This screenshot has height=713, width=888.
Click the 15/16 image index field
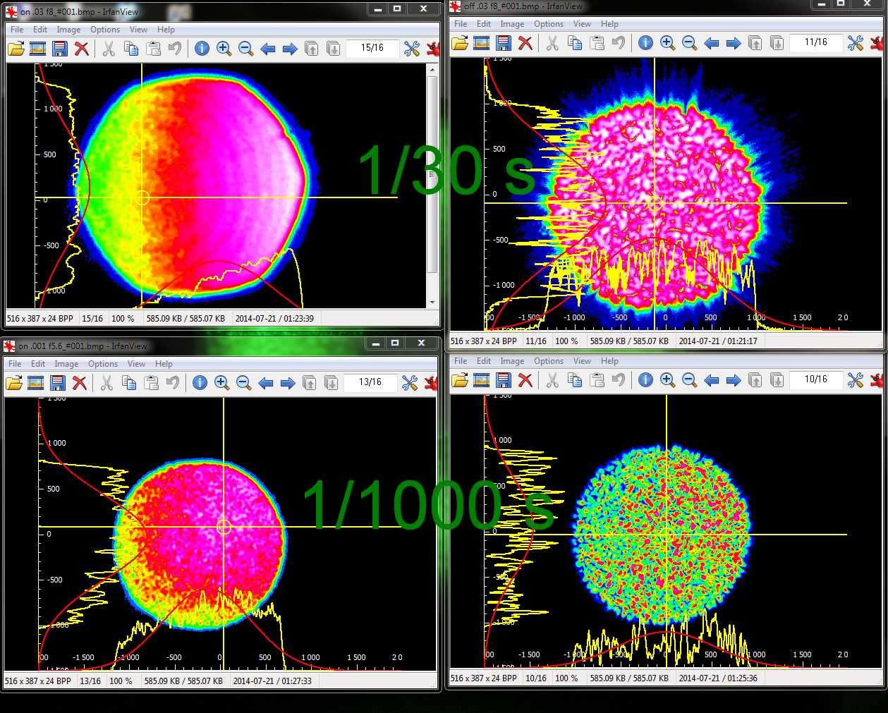[x=372, y=48]
